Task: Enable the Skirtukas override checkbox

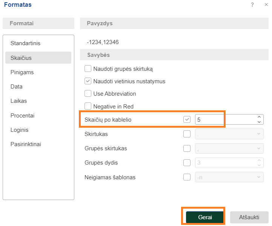Action: (187, 134)
